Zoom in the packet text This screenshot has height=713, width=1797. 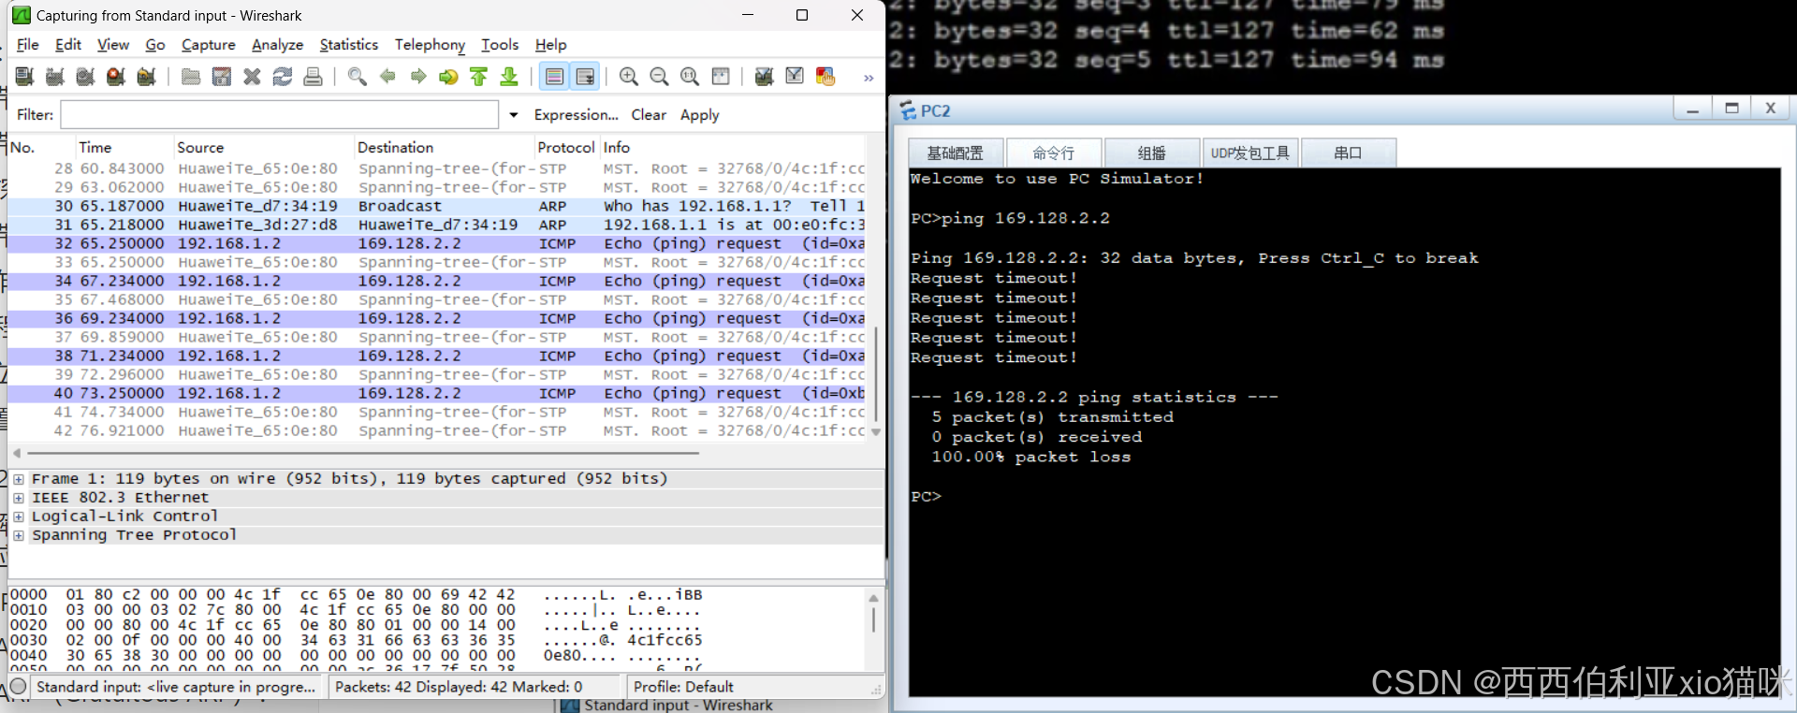(629, 77)
